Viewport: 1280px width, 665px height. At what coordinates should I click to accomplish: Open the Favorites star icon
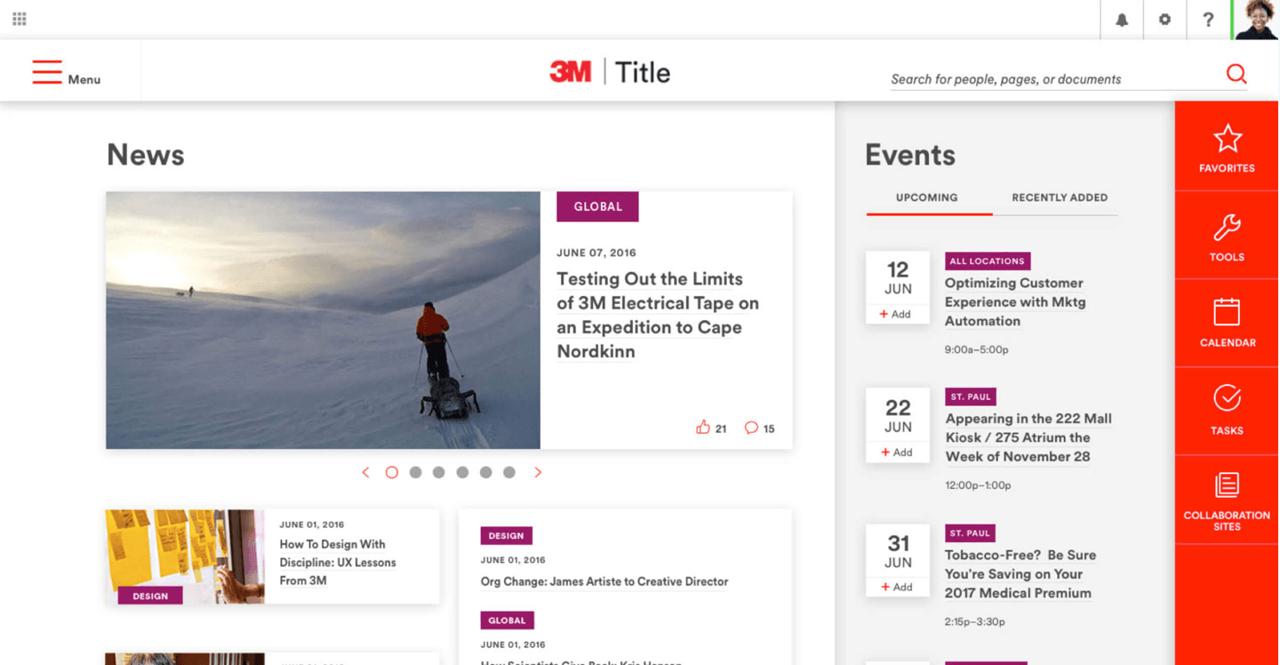point(1227,140)
